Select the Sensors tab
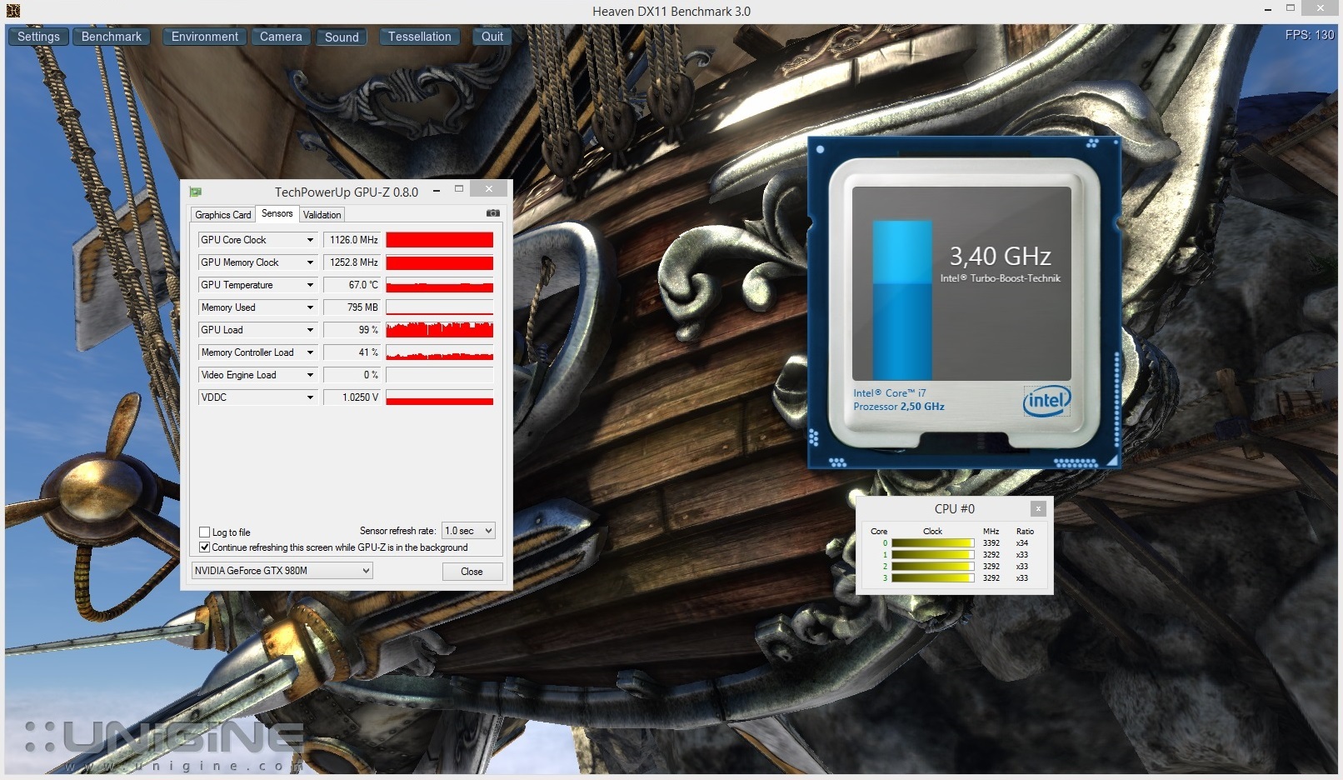The height and width of the screenshot is (780, 1343). pyautogui.click(x=277, y=213)
